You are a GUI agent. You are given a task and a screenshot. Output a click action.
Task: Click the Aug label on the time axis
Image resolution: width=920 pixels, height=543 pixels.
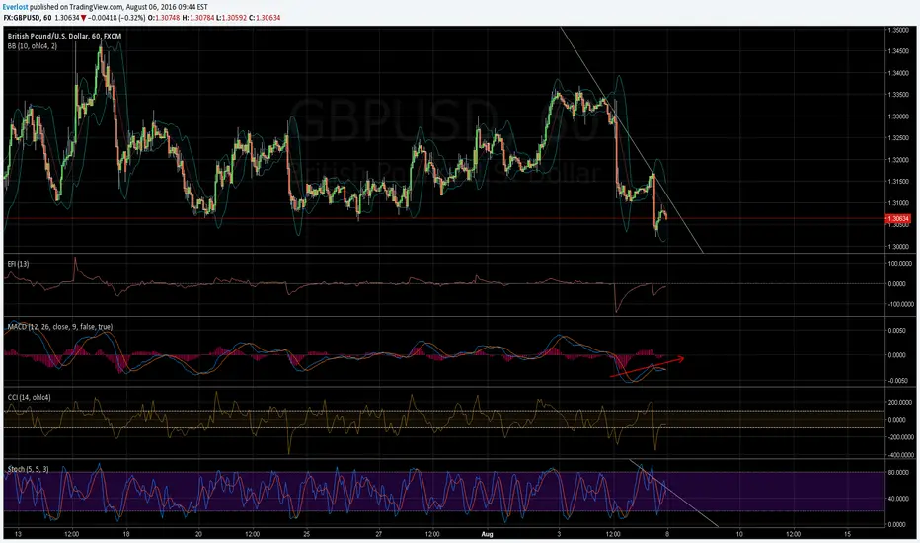coord(487,534)
